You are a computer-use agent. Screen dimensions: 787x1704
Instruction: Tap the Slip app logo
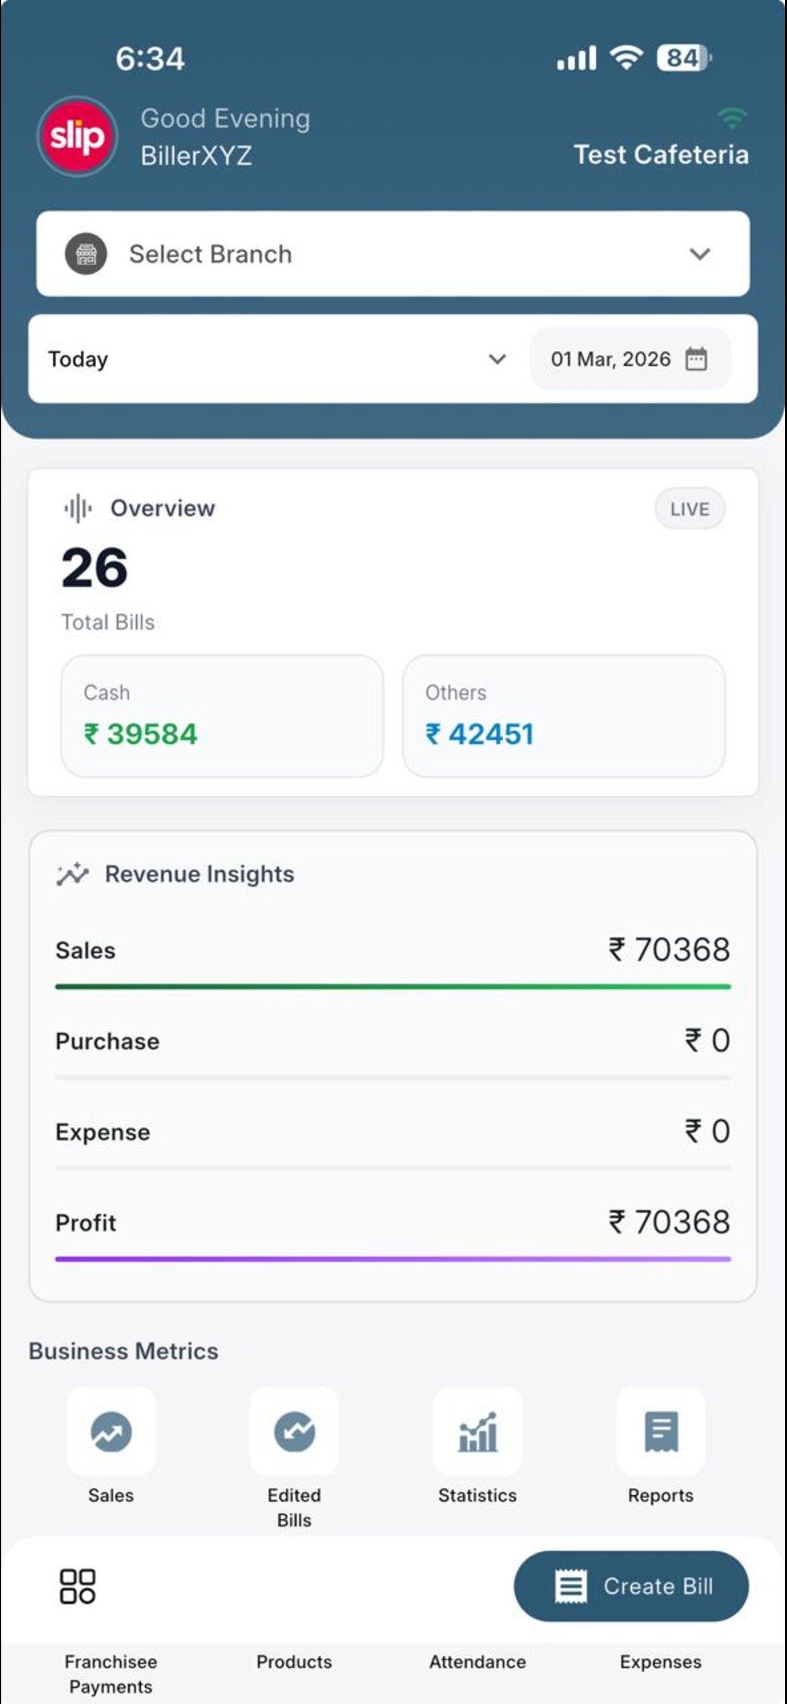tap(77, 136)
